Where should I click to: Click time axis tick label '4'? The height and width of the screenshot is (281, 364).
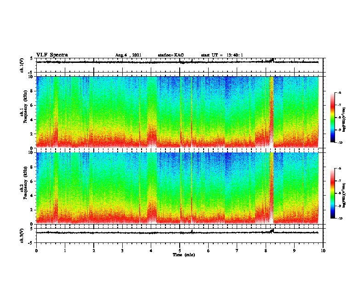tap(151, 251)
